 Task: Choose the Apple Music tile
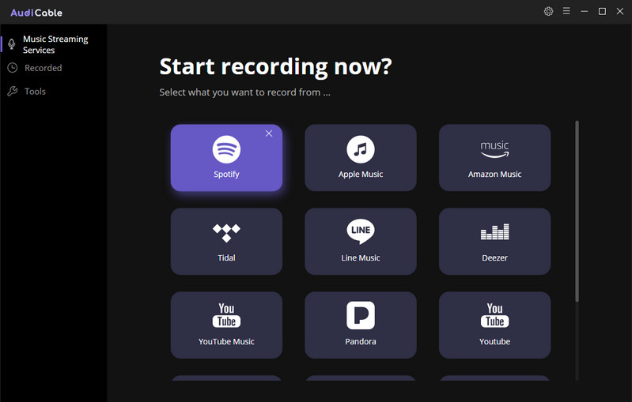point(361,158)
